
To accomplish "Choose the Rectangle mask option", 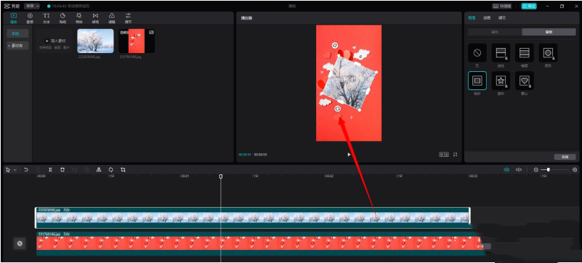I will point(477,81).
